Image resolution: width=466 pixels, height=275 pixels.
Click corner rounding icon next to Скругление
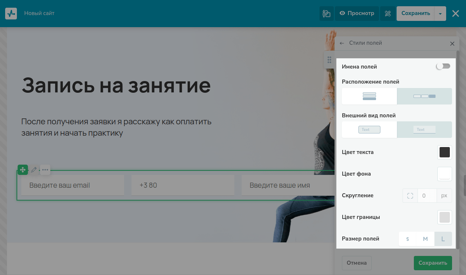pos(410,195)
